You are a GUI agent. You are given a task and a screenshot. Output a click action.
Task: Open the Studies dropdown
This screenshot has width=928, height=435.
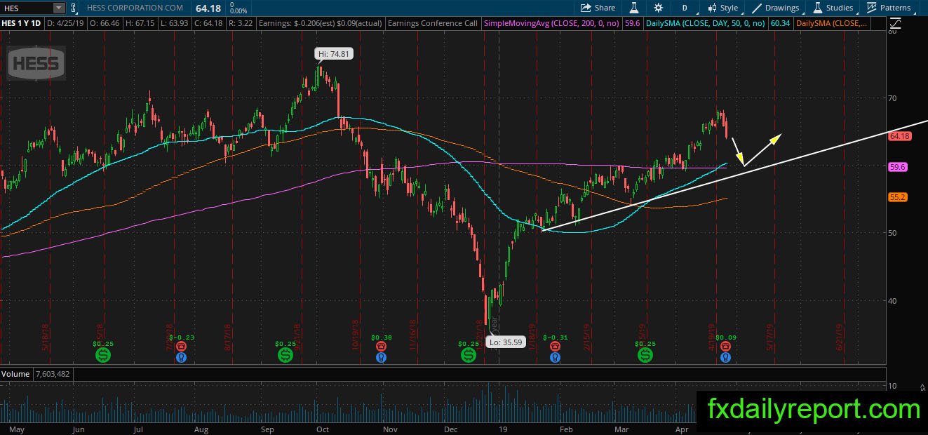833,8
